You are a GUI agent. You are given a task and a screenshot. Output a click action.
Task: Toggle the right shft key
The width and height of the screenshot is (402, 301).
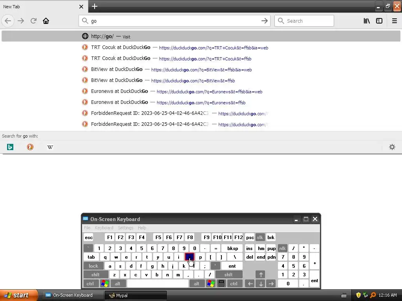[x=228, y=275]
